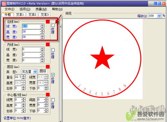Click the 内线 宽度 input field
The image size is (167, 122).
click(x=31, y=60)
